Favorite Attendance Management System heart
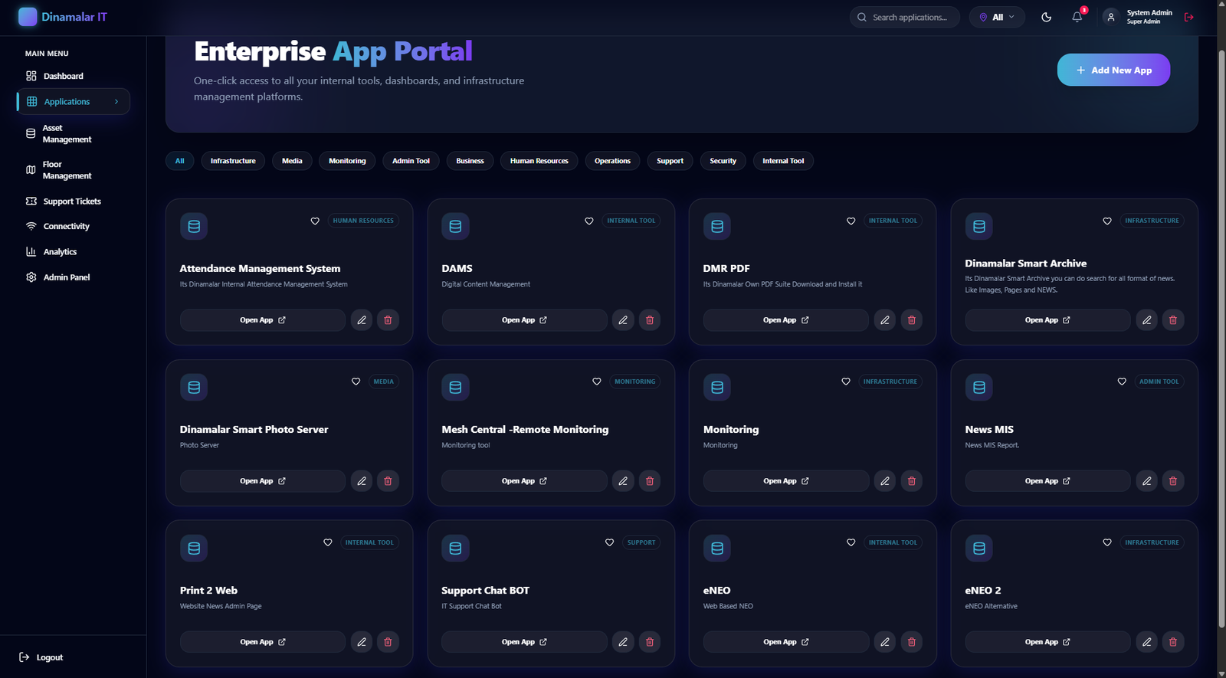Screen dimensions: 1226x678 (315, 221)
